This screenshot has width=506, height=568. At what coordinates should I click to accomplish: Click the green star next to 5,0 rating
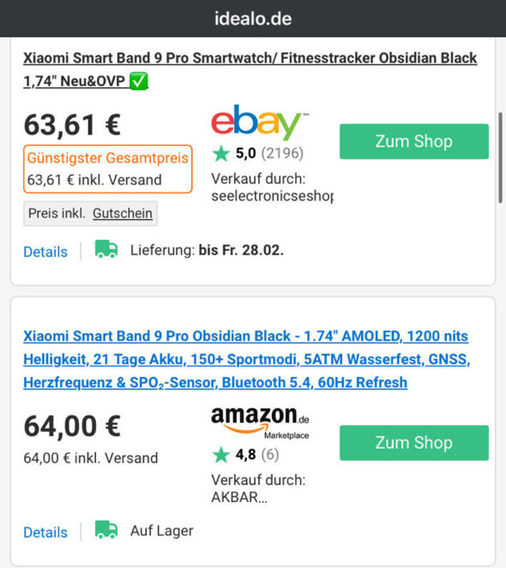click(221, 153)
